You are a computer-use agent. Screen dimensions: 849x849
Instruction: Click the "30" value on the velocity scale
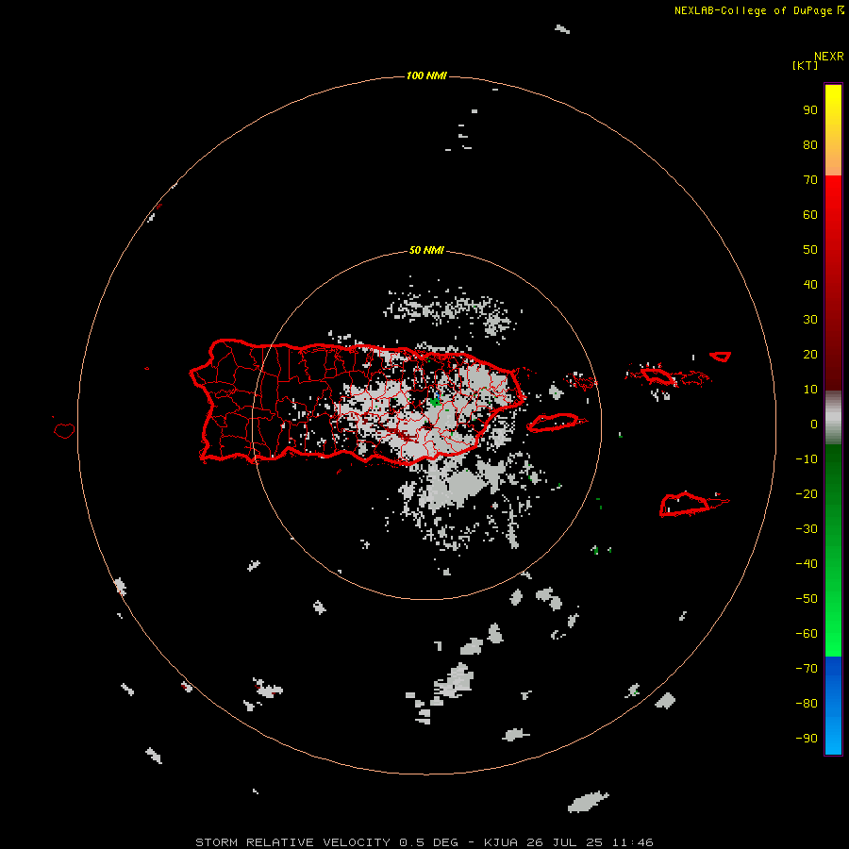click(x=810, y=320)
